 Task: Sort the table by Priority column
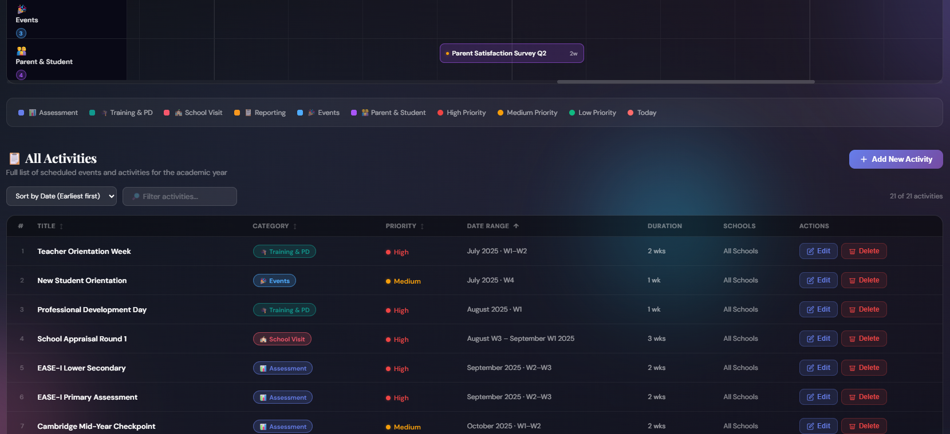(x=405, y=226)
